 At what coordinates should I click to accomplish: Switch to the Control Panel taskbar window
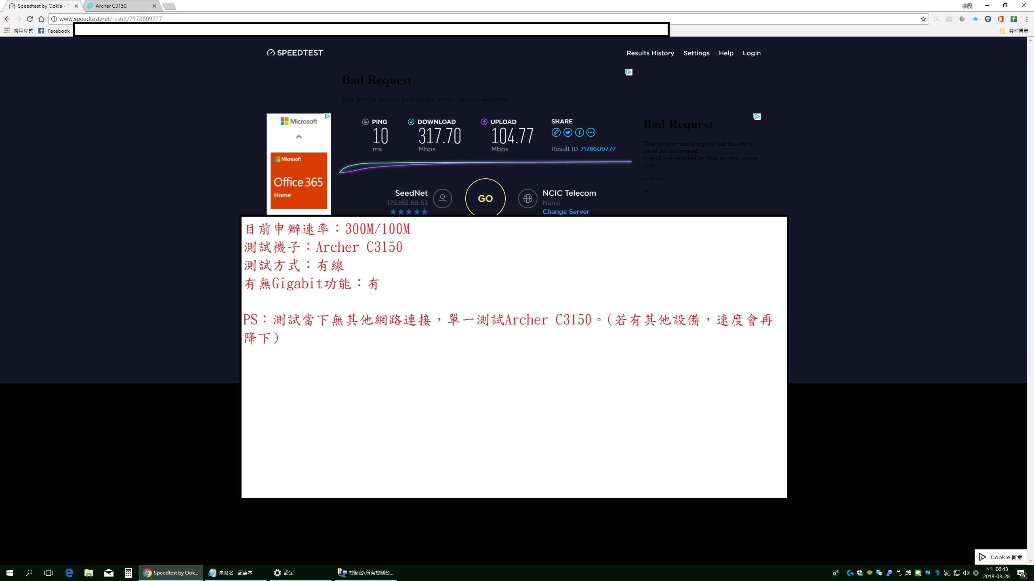365,573
